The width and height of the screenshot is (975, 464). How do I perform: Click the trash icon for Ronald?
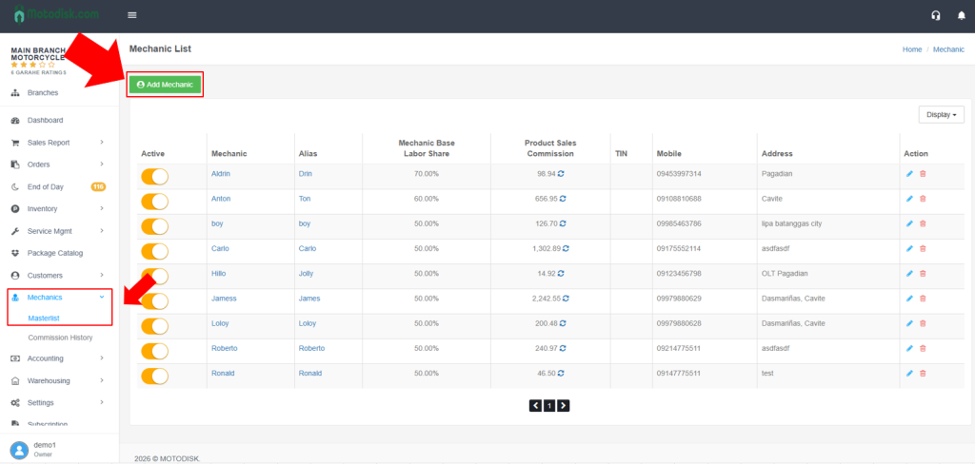pyautogui.click(x=923, y=374)
